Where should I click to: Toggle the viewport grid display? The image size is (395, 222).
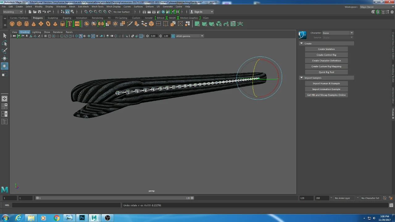(45, 36)
